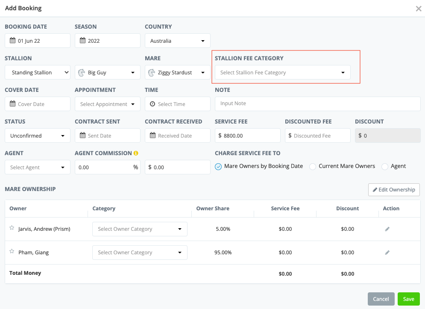Image resolution: width=425 pixels, height=309 pixels.
Task: Click star icon beside Jarvis, Andrew (Prism)
Action: pyautogui.click(x=12, y=228)
